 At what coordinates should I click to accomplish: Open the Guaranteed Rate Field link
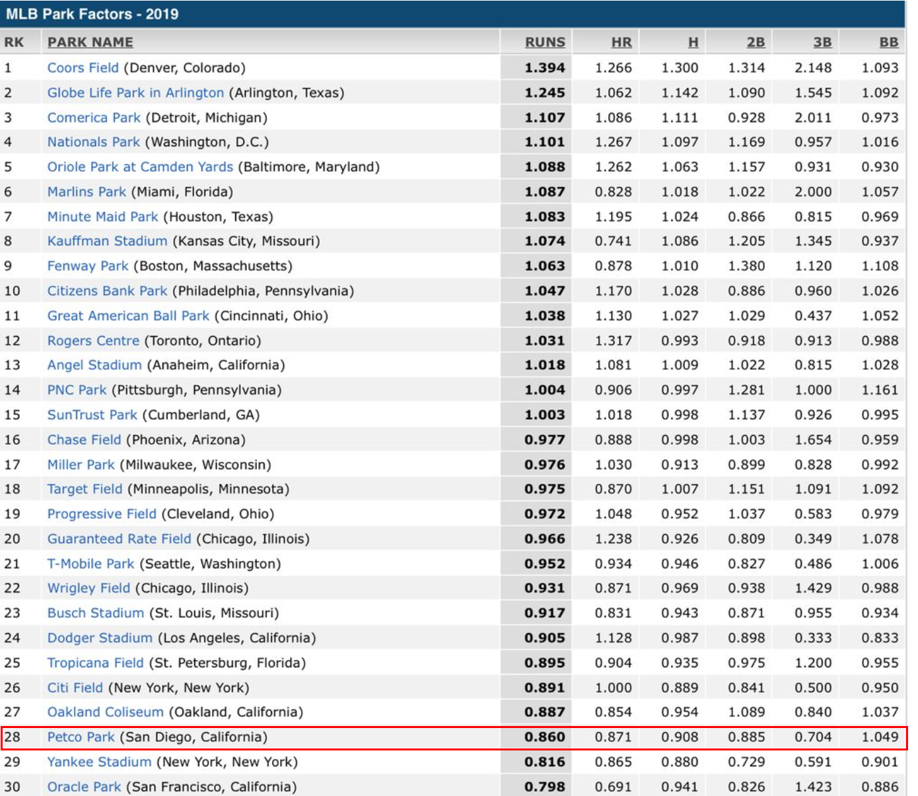tap(119, 539)
